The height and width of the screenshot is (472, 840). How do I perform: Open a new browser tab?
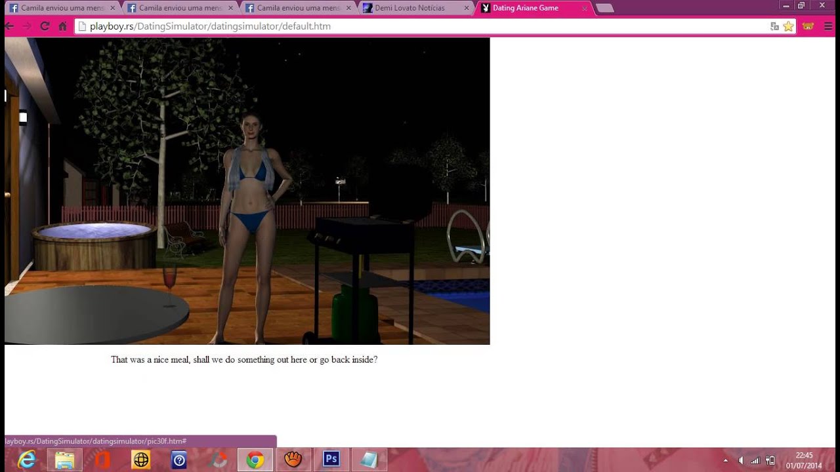pyautogui.click(x=605, y=9)
